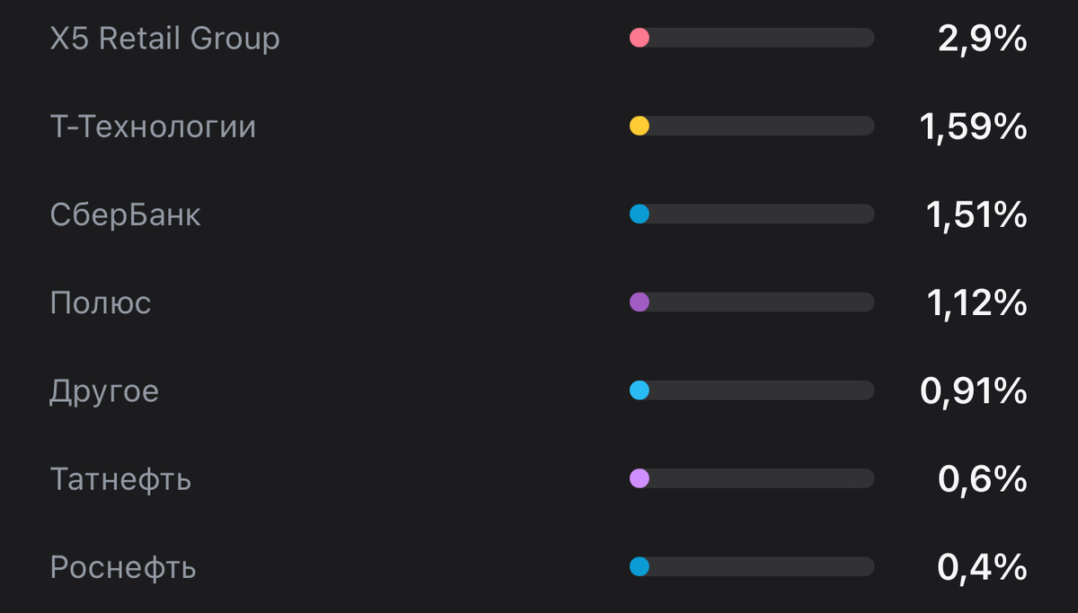Click the yellow dot beside Т-Технологии
Image resolution: width=1078 pixels, height=613 pixels.
click(640, 126)
